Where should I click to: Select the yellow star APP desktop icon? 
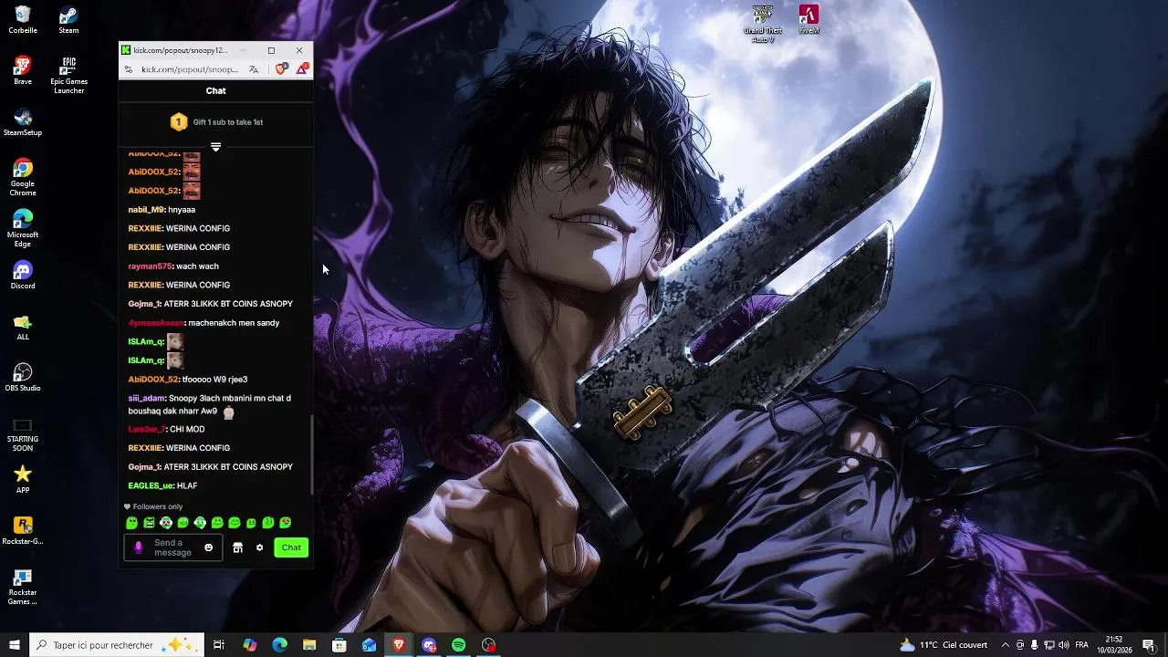pos(23,479)
